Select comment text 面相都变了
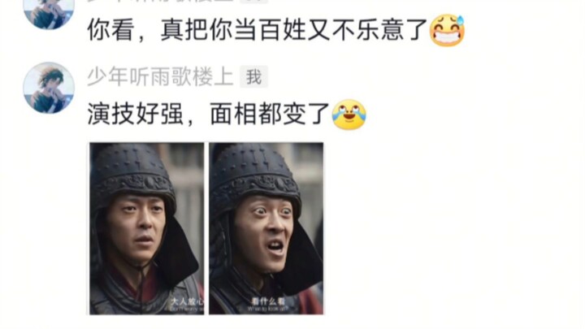 270,115
